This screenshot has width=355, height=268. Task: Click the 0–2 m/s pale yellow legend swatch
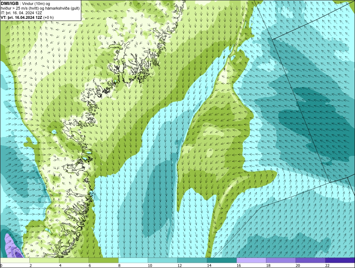pyautogui.click(x=15, y=260)
